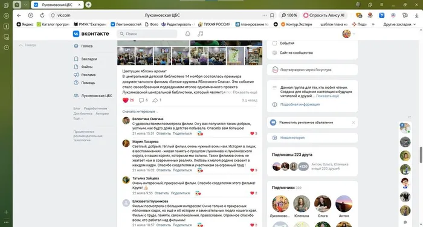423x227 pixels.
Task: Open the browser tab list dropdown arrow
Action: (x=25, y=5)
